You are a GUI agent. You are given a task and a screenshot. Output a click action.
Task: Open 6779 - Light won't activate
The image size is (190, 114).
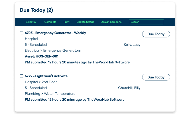[46, 76]
